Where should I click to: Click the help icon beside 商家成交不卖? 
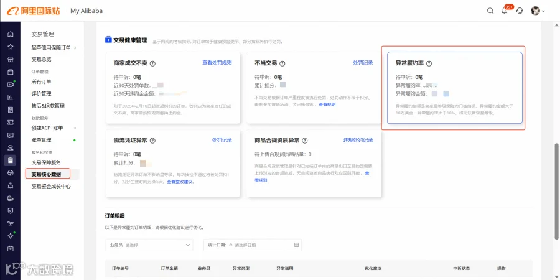tap(152, 63)
